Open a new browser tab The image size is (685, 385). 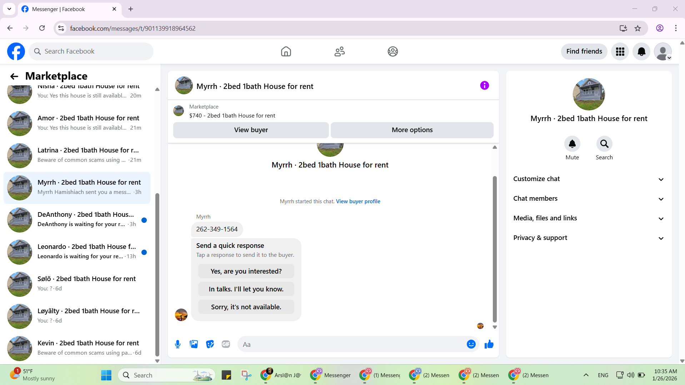131,9
